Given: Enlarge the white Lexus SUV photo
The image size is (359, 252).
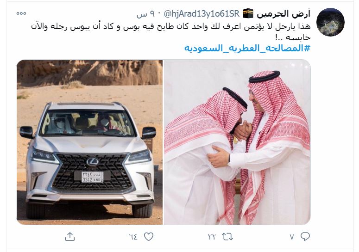Looking at the screenshot, I should click(89, 142).
